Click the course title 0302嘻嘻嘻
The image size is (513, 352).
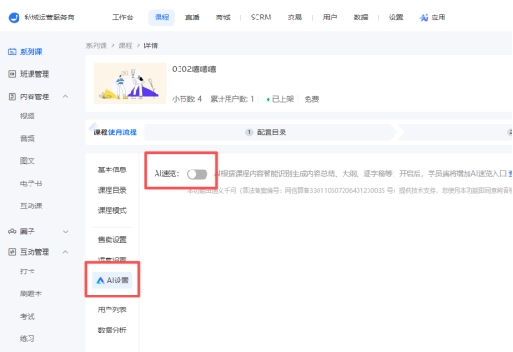194,69
